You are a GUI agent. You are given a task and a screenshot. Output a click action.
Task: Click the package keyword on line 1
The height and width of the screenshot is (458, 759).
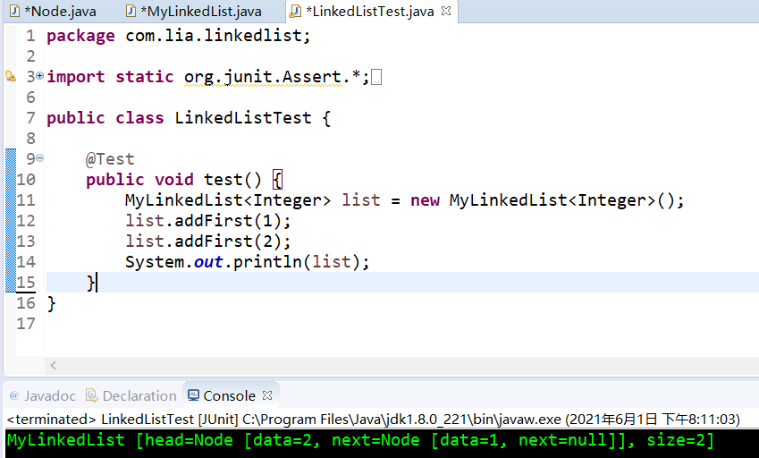(x=80, y=36)
